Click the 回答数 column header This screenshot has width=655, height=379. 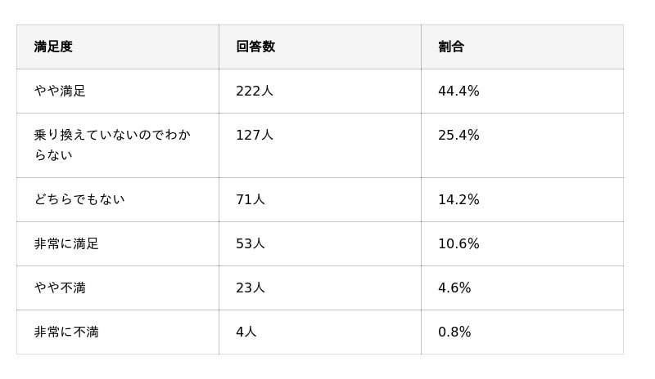(x=255, y=47)
